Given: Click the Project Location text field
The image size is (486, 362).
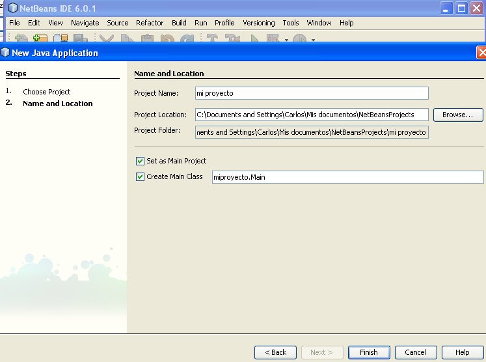Looking at the screenshot, I should [x=312, y=115].
